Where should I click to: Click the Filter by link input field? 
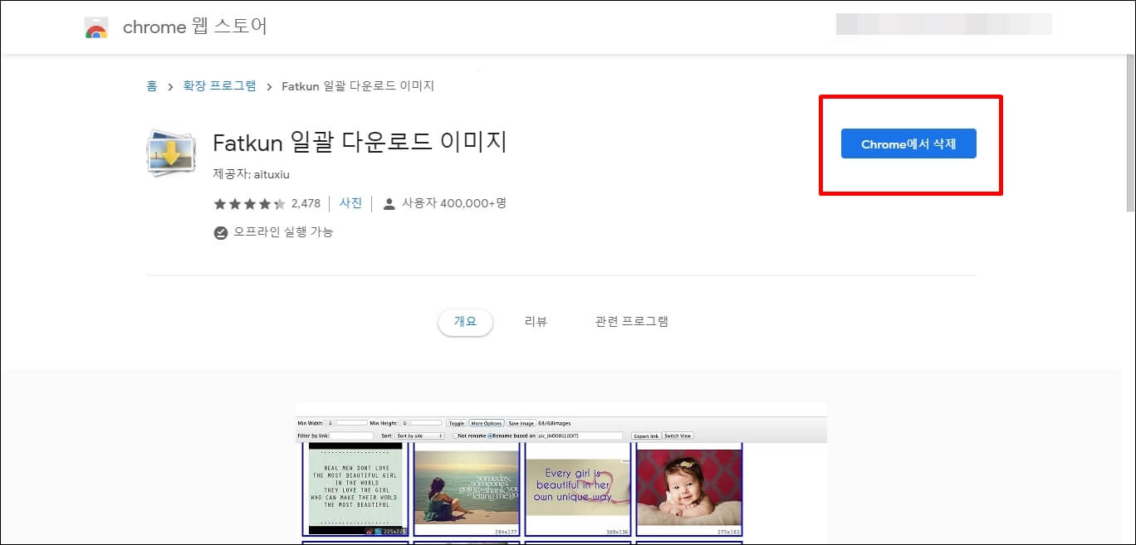pyautogui.click(x=351, y=436)
